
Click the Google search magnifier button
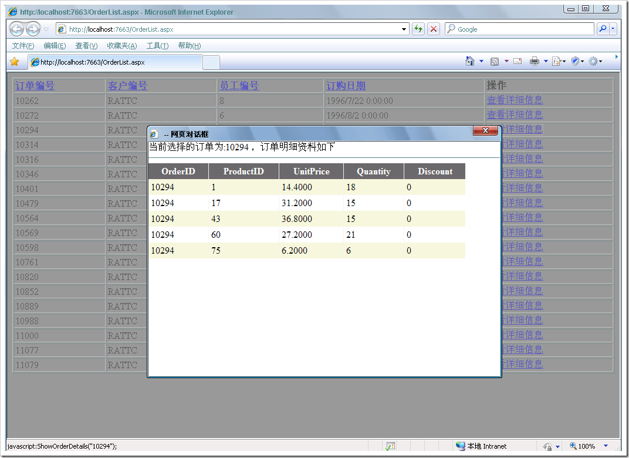pyautogui.click(x=603, y=29)
